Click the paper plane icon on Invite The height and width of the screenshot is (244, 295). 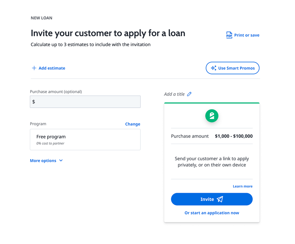click(220, 199)
